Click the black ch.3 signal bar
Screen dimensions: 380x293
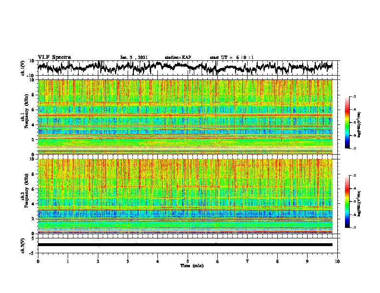tap(185, 245)
